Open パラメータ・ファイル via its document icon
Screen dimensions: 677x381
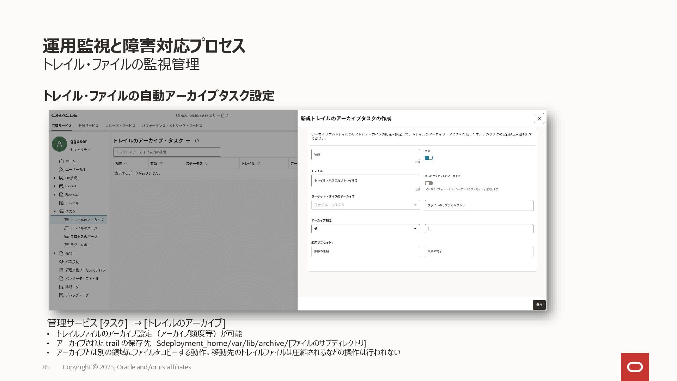[61, 278]
